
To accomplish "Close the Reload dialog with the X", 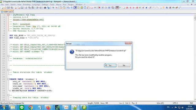I will pos(128,43).
